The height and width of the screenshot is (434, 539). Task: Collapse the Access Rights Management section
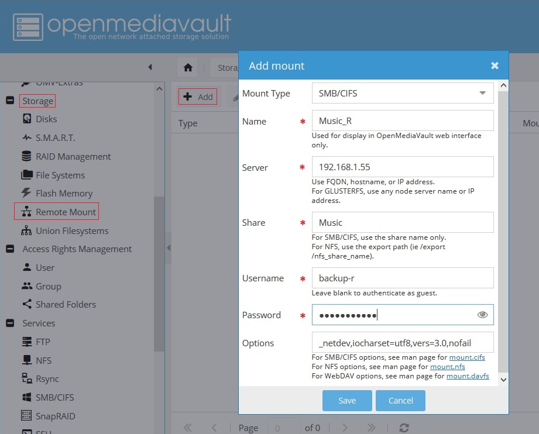pyautogui.click(x=10, y=249)
